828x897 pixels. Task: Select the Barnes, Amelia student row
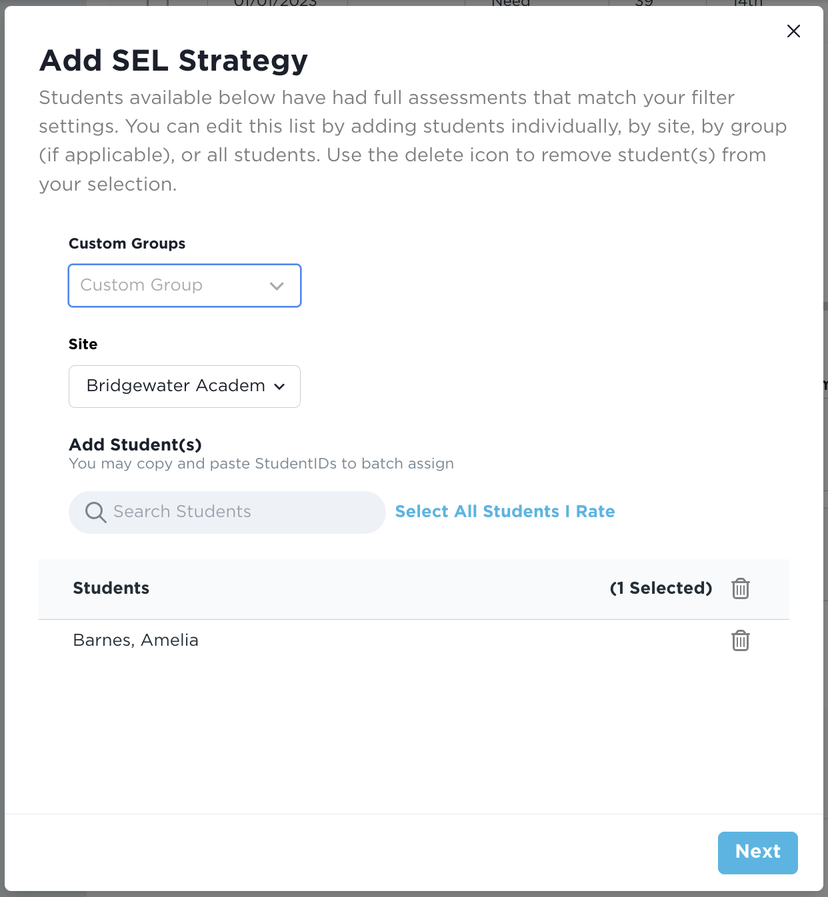click(x=136, y=640)
